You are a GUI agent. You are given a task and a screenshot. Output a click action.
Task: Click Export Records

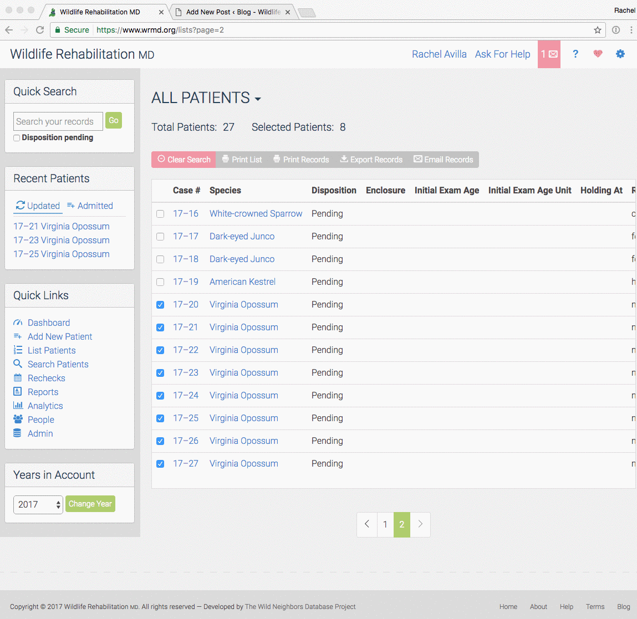[x=371, y=160]
